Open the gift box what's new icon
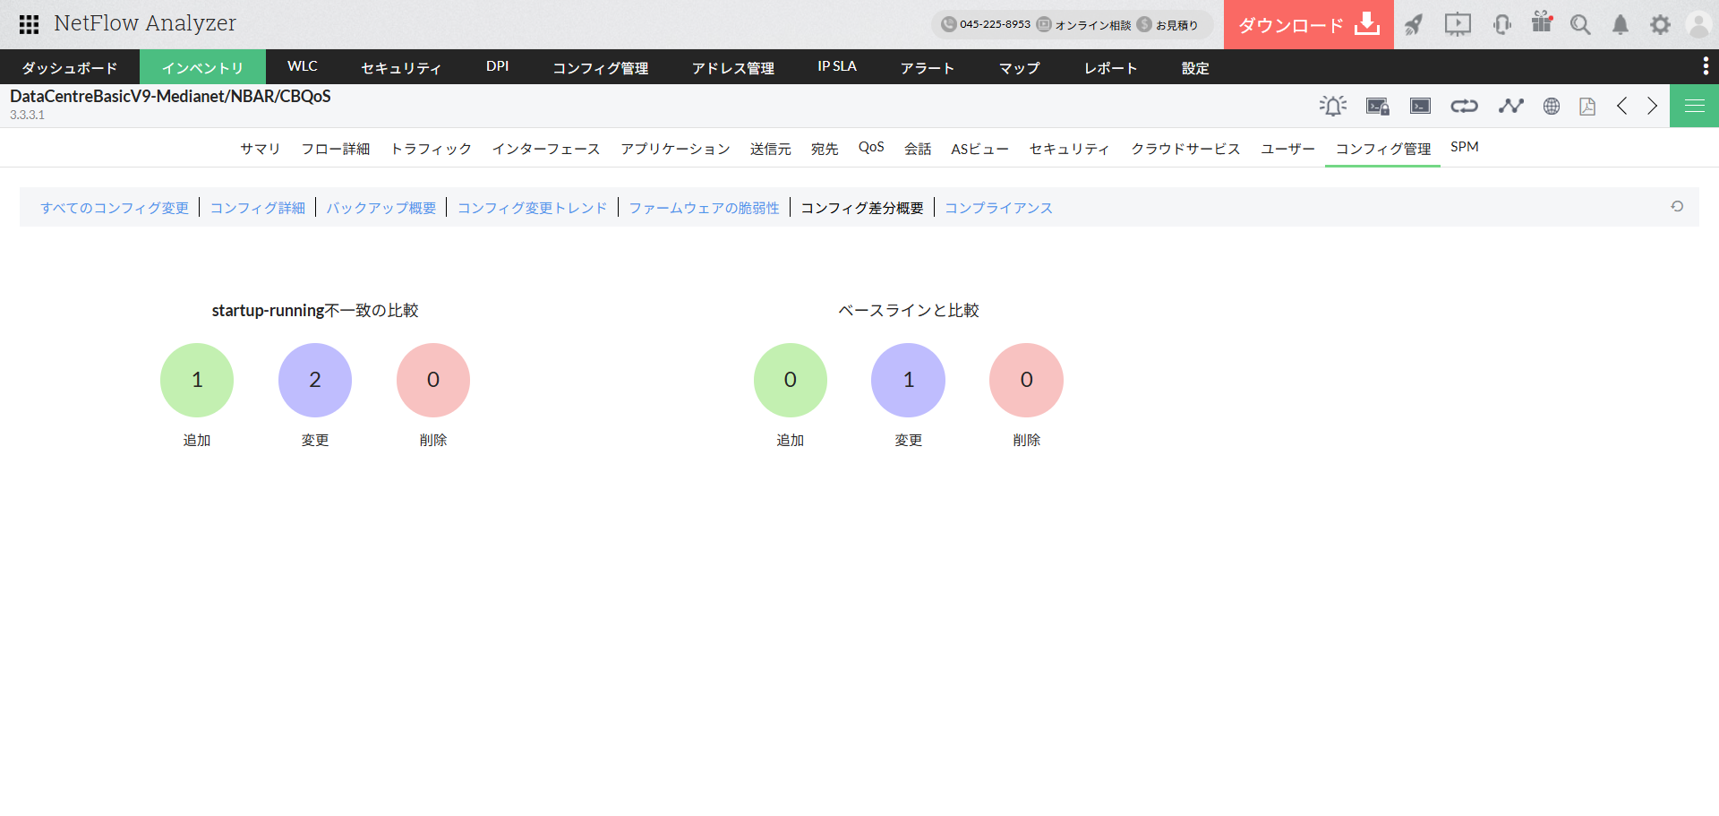1719x816 pixels. (x=1541, y=22)
